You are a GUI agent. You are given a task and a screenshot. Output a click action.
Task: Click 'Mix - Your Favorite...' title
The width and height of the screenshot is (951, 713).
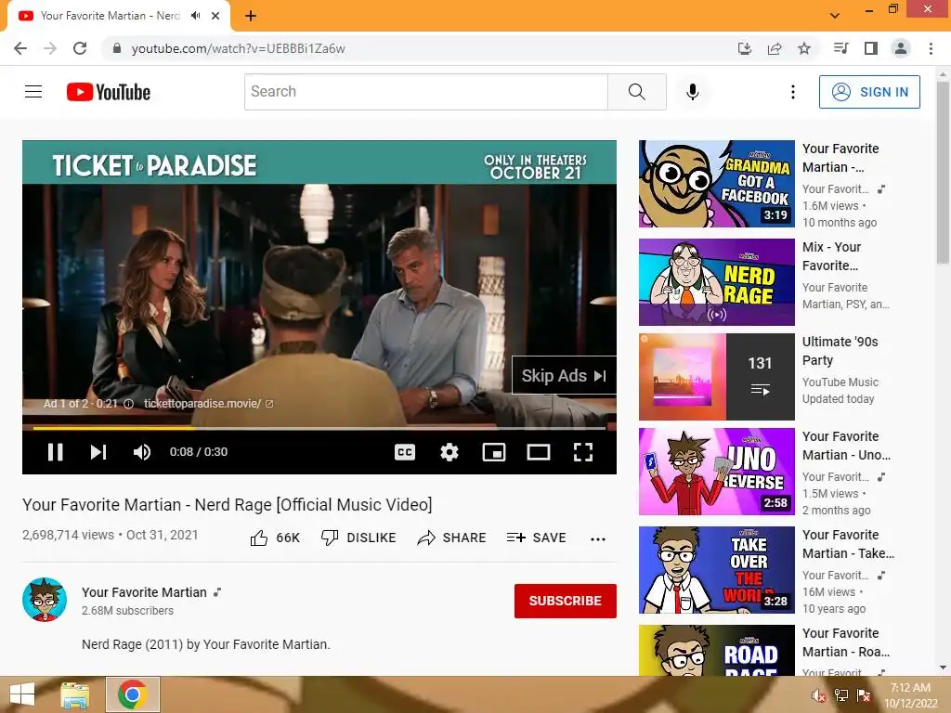831,256
